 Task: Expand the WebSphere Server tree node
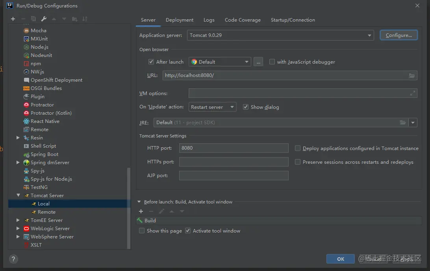tap(18, 236)
